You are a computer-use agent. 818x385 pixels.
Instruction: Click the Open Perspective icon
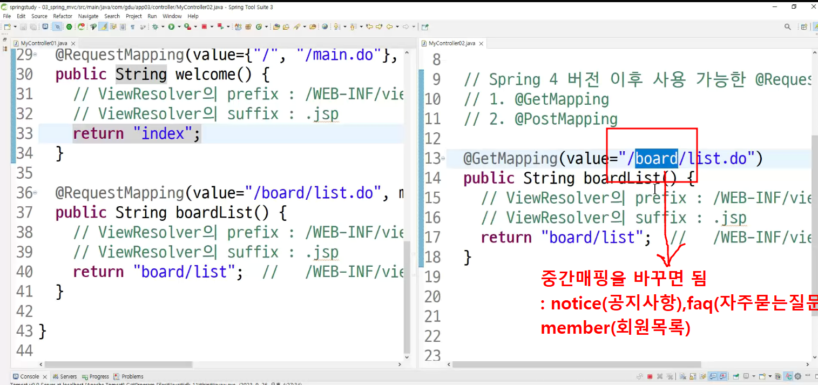click(x=804, y=26)
